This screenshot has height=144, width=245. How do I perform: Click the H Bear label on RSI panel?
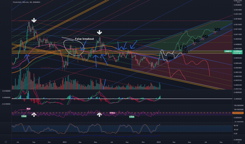(112, 113)
